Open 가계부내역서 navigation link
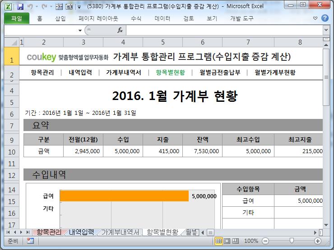This screenshot has width=334, height=250. pos(124,73)
